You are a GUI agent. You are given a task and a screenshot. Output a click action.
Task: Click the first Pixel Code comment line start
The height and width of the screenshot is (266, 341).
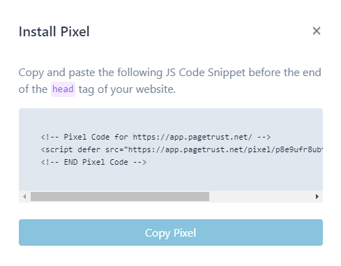click(x=50, y=137)
